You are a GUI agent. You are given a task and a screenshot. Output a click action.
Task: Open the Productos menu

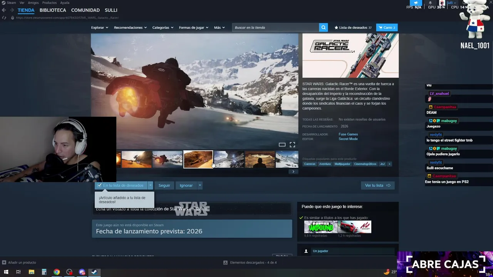pos(49,3)
